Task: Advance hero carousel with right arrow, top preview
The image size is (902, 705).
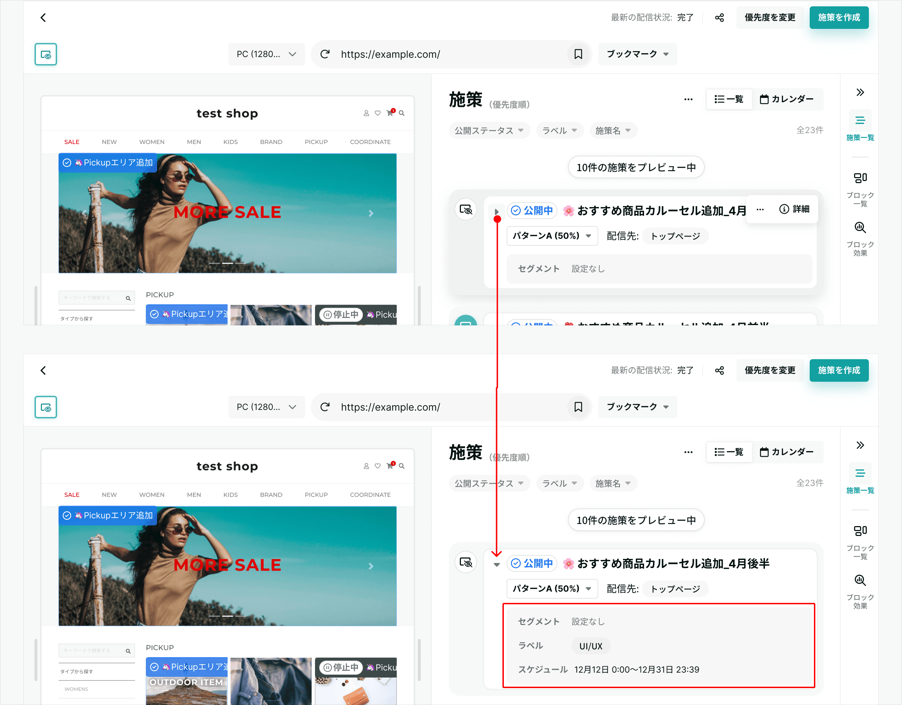Action: (x=371, y=213)
